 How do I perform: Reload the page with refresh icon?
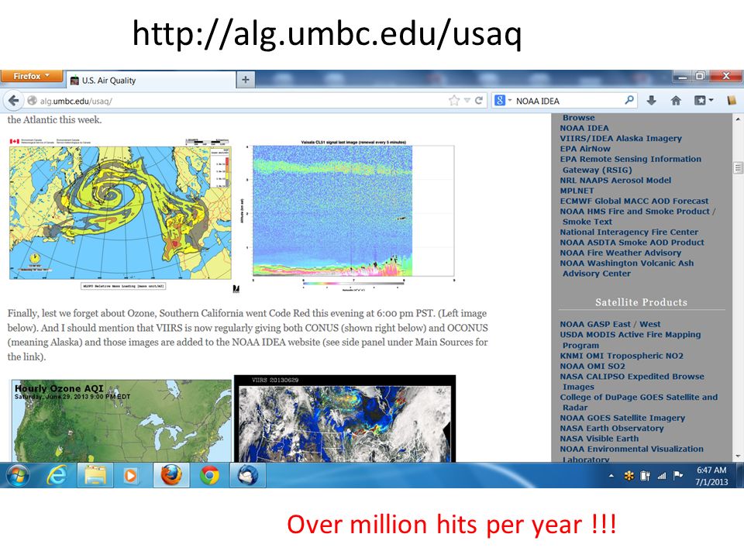(x=479, y=101)
